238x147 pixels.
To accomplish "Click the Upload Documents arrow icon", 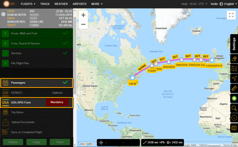I will click(x=5, y=122).
